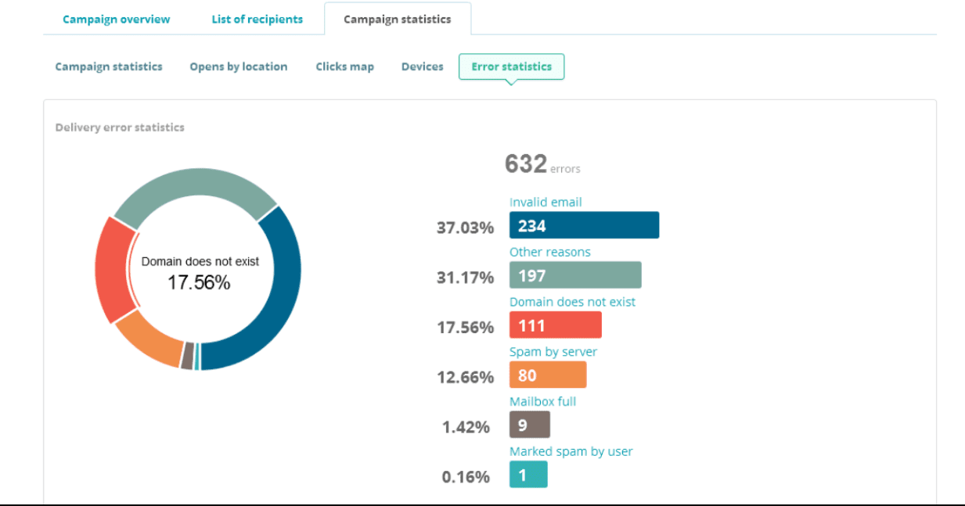The height and width of the screenshot is (506, 965).
Task: Select the top Campaign statistics tab
Action: point(397,20)
